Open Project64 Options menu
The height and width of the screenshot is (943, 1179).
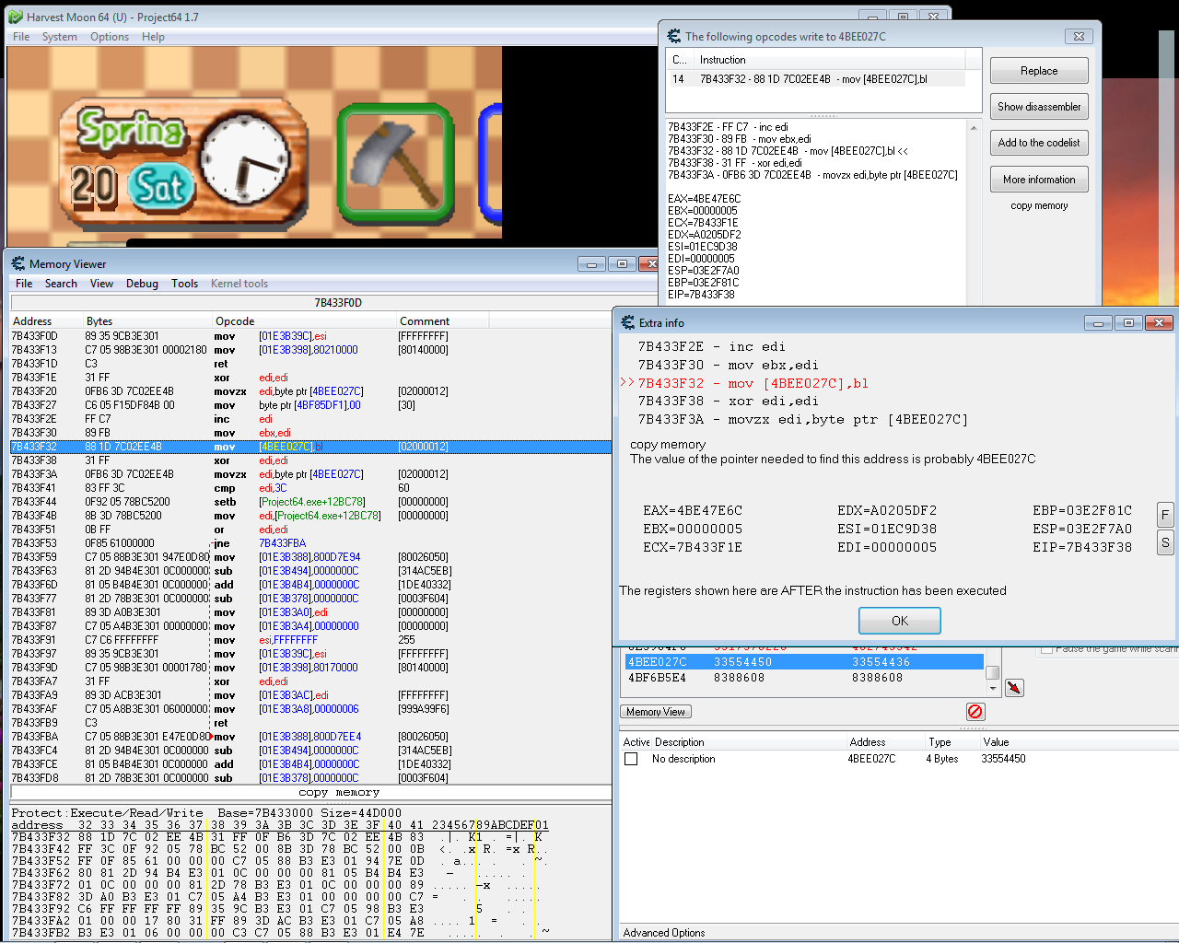click(109, 37)
